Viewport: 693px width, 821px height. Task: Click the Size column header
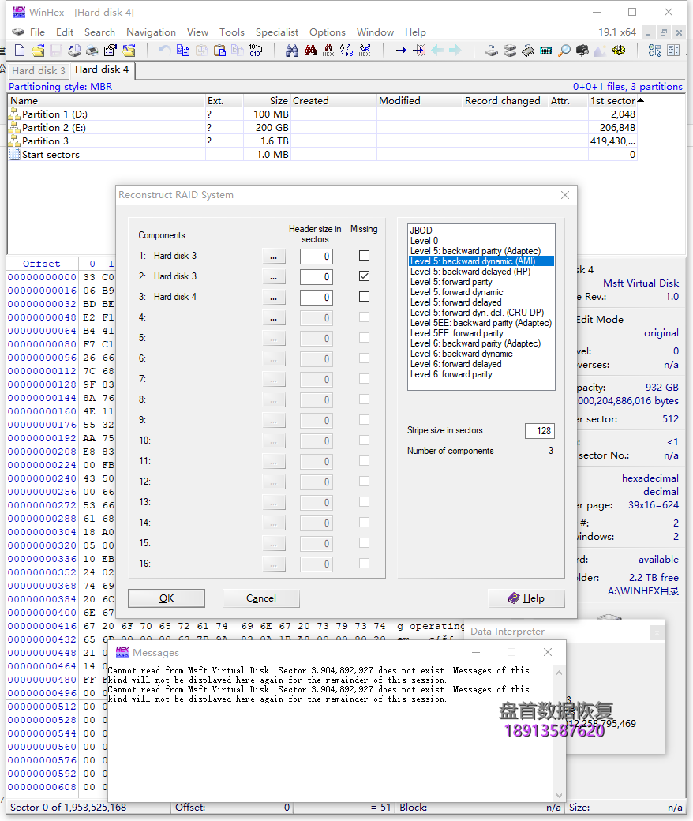click(267, 100)
